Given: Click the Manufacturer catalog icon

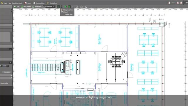Looking at the screenshot, I should [x=48, y=3].
